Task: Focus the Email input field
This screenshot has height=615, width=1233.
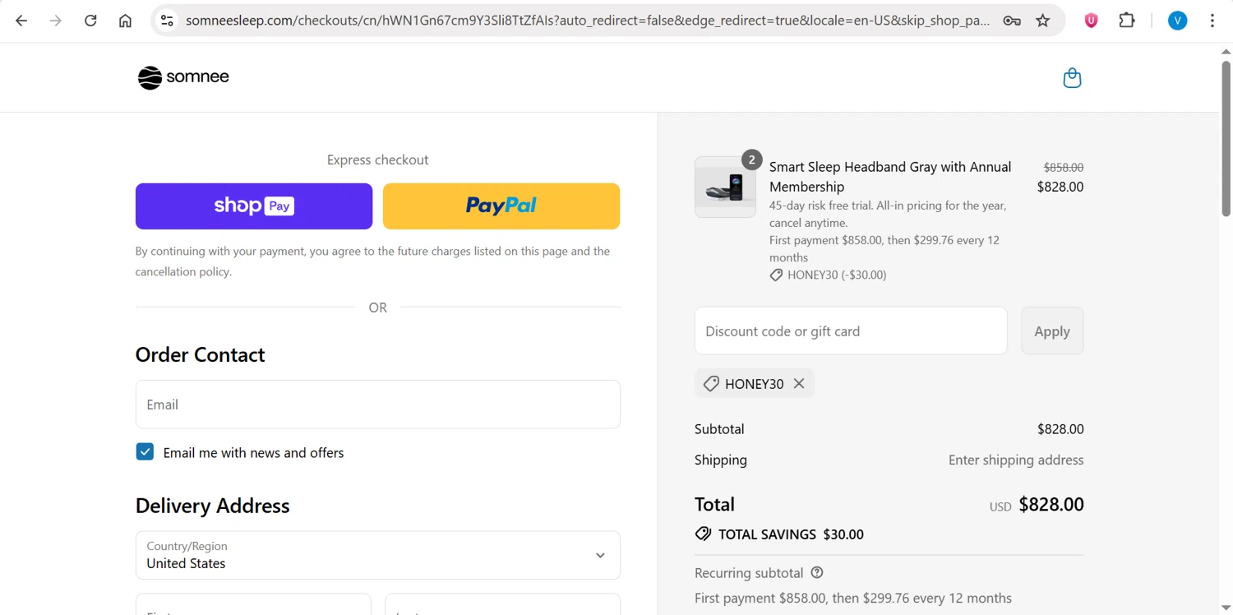Action: (x=377, y=404)
